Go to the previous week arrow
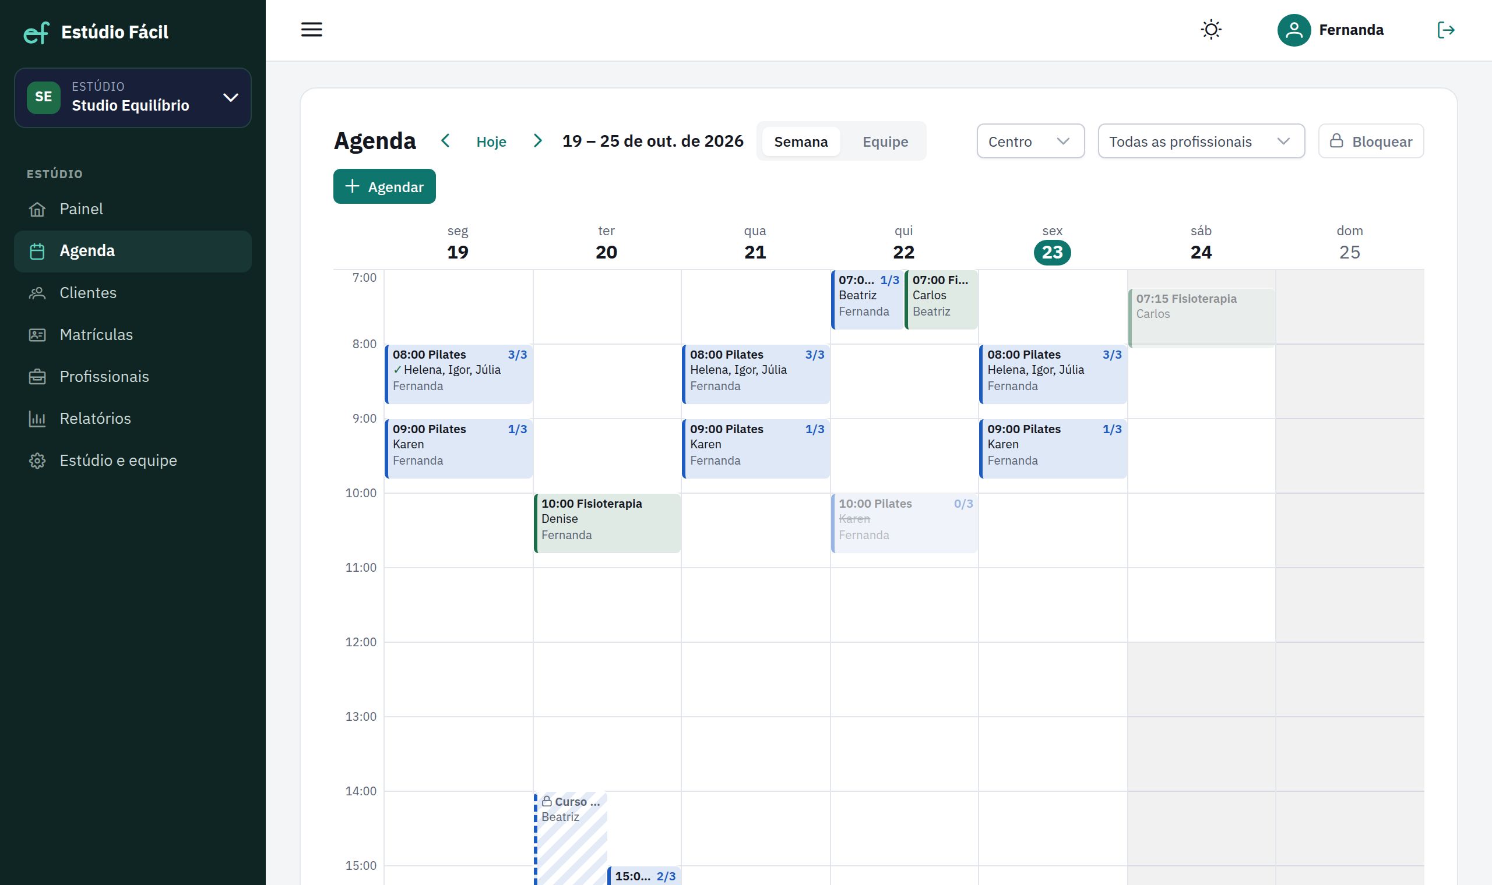The width and height of the screenshot is (1492, 885). 445,141
